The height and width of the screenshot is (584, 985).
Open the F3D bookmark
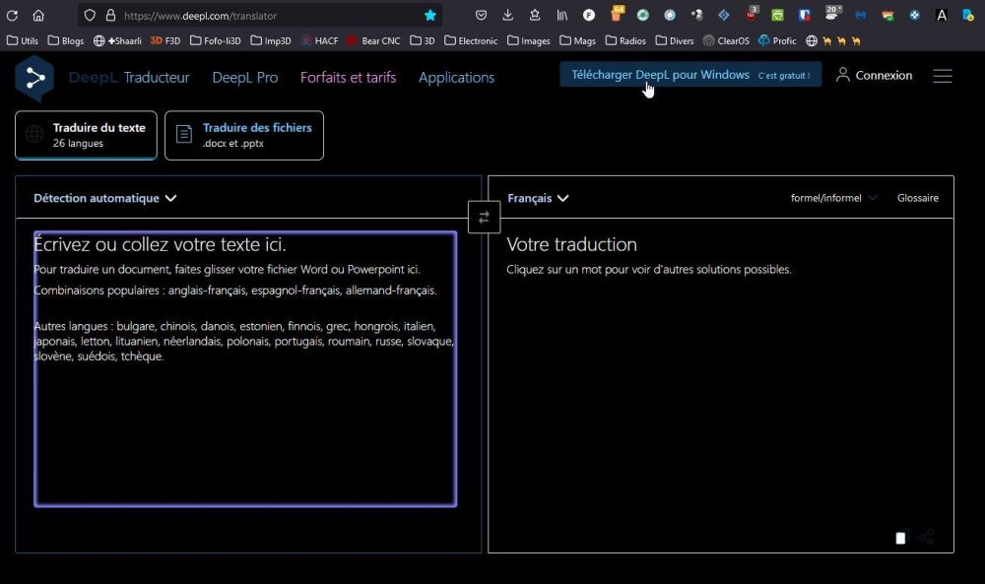[165, 40]
